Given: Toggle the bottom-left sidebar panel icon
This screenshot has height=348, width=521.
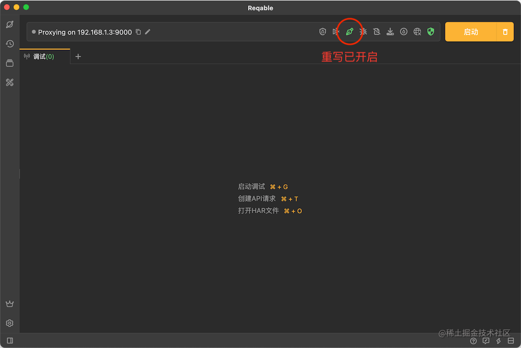Looking at the screenshot, I should coord(9,340).
